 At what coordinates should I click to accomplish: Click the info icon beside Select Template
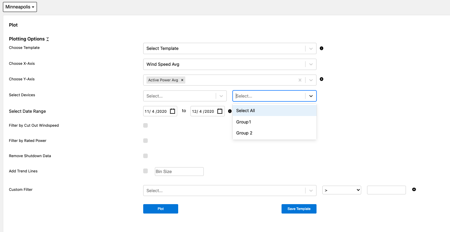(321, 48)
